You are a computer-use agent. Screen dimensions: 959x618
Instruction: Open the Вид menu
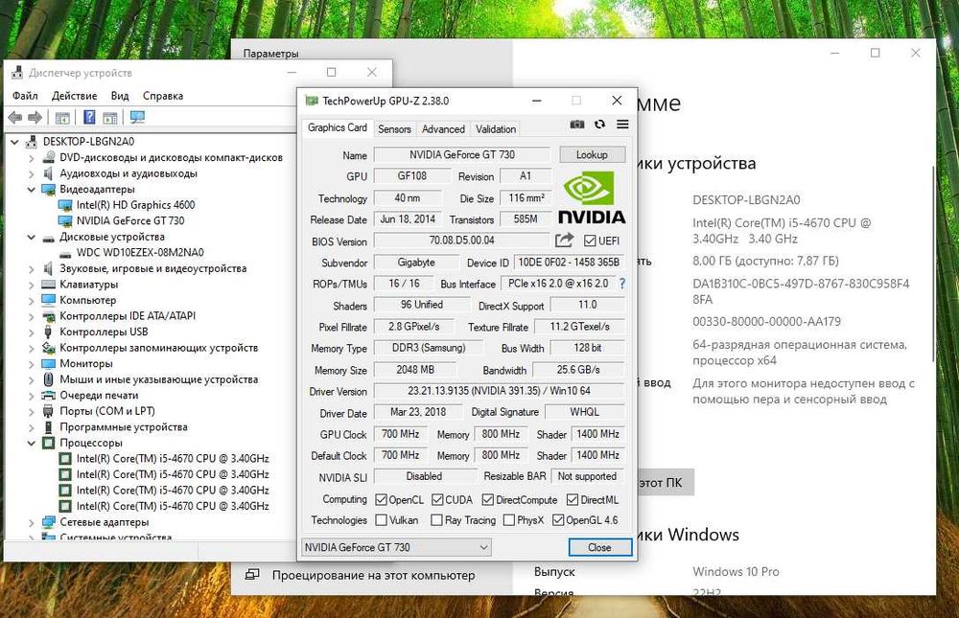click(x=120, y=96)
